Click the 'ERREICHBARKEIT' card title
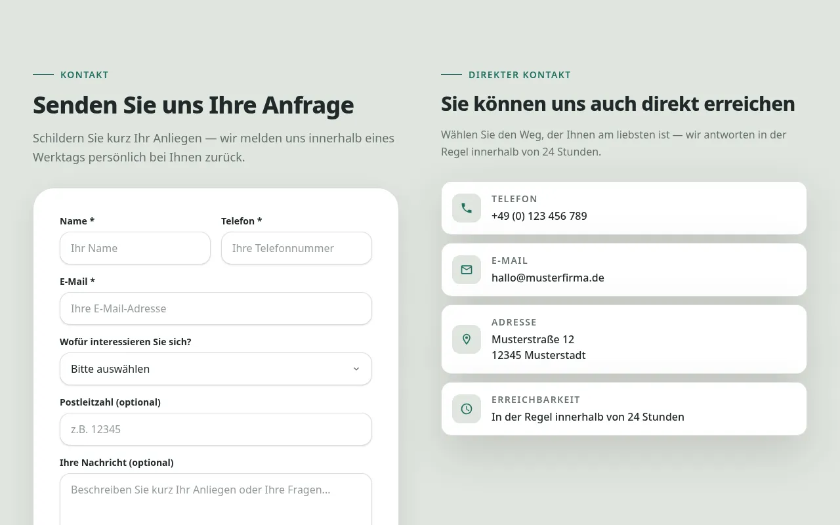Viewport: 840px width, 525px height. coord(536,400)
